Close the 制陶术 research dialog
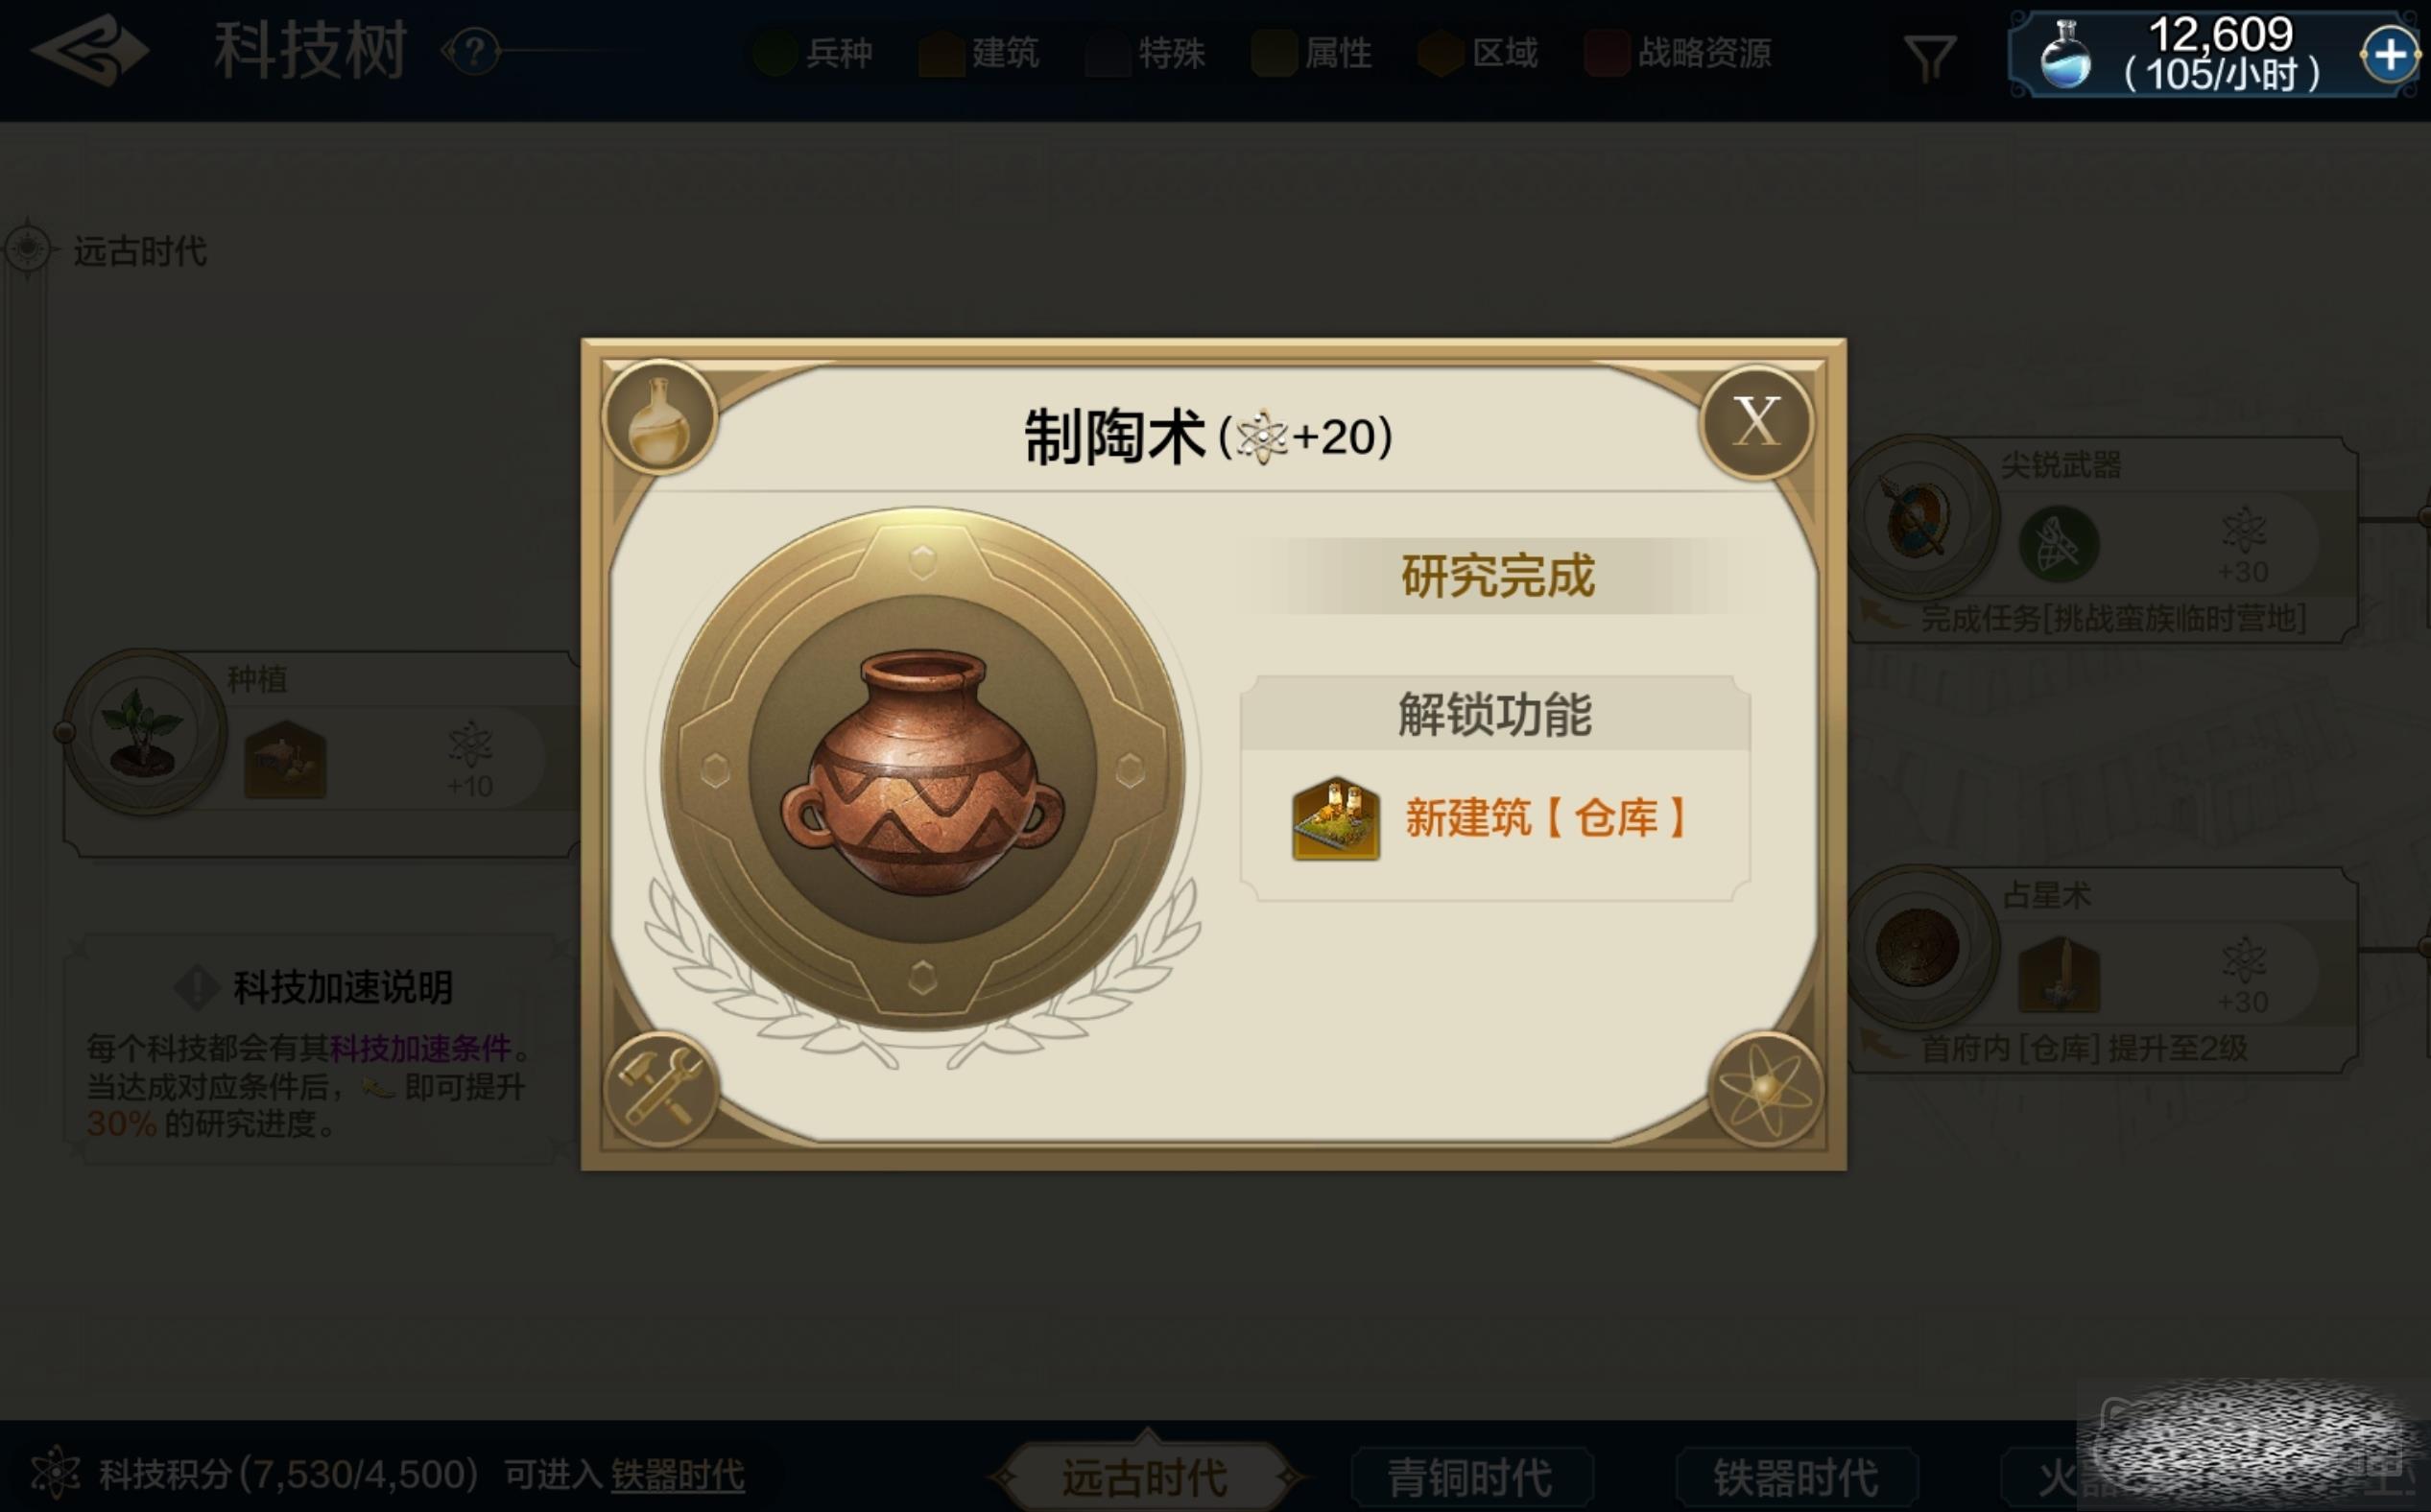The height and width of the screenshot is (1512, 2431). (1756, 421)
